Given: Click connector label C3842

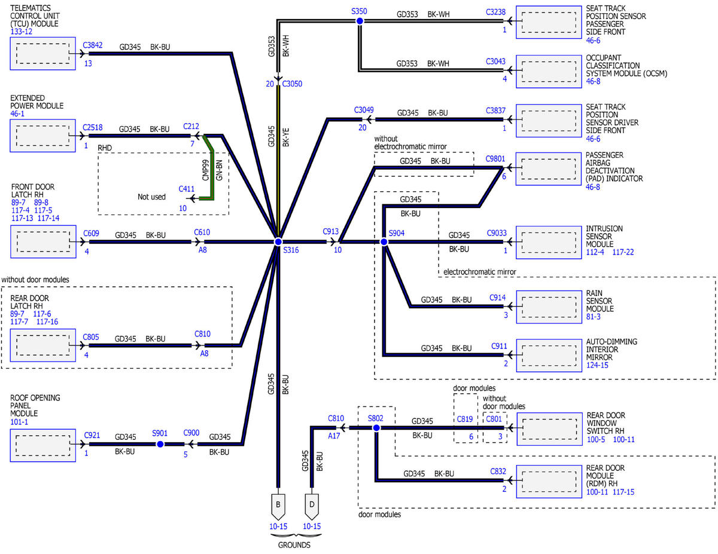Looking at the screenshot, I should point(94,45).
